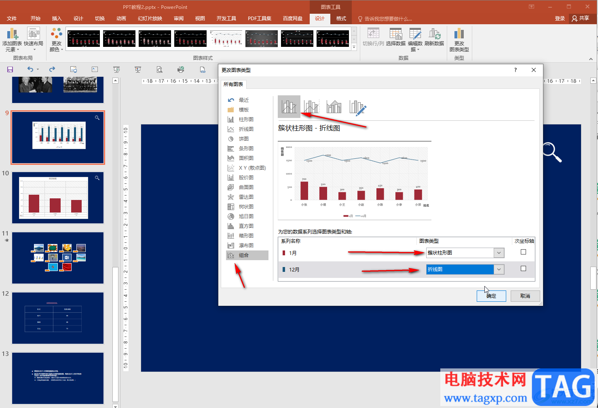Click the 取消 button
Screen dimensions: 598x408
click(525, 296)
